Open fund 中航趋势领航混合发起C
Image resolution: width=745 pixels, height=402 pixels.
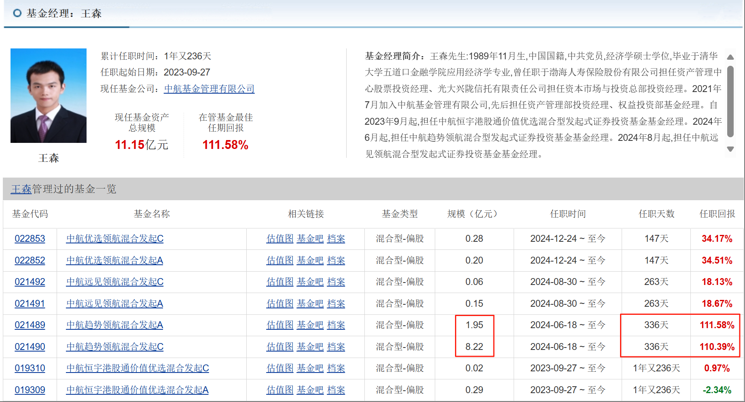pyautogui.click(x=115, y=347)
